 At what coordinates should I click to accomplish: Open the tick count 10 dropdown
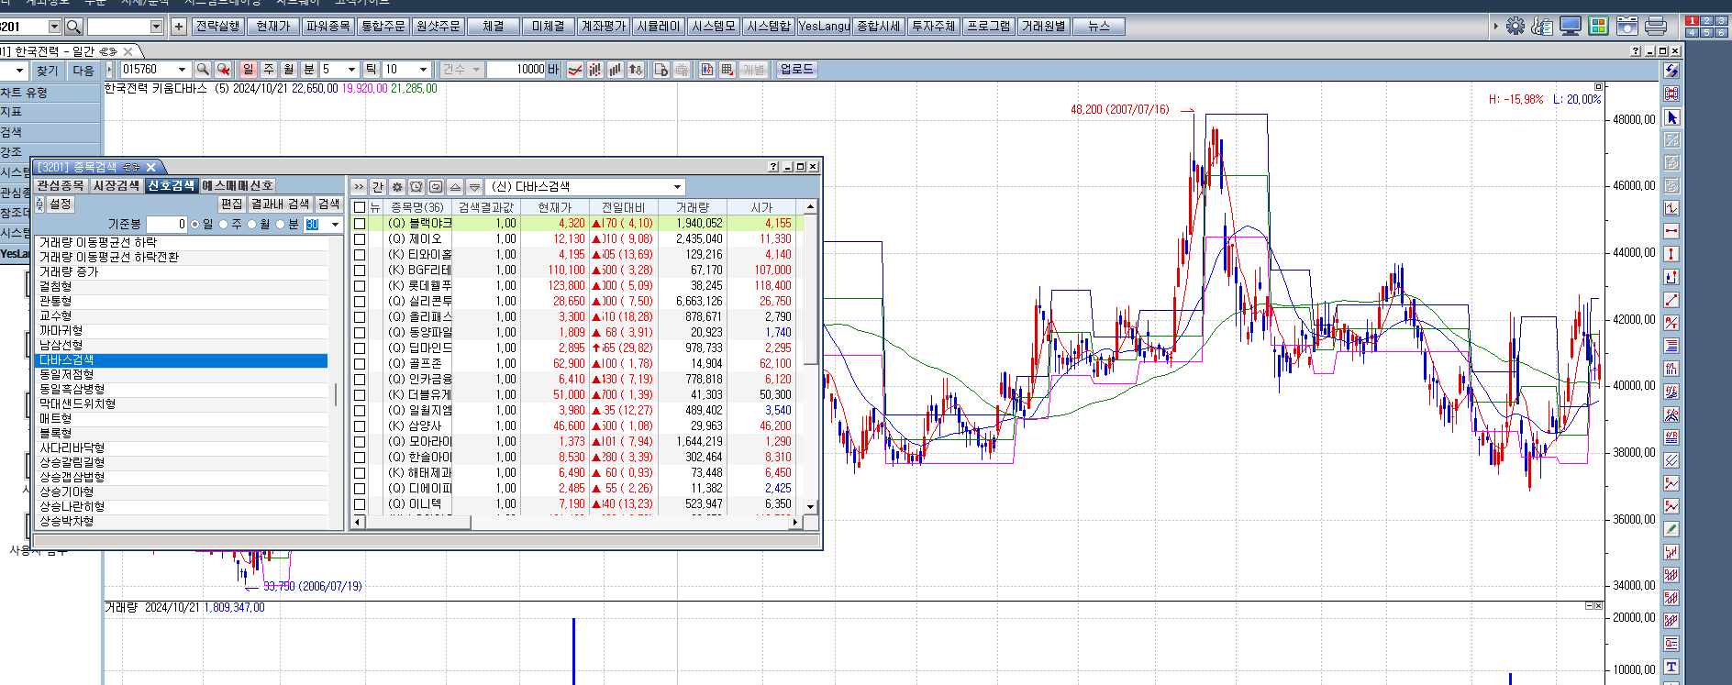(423, 70)
